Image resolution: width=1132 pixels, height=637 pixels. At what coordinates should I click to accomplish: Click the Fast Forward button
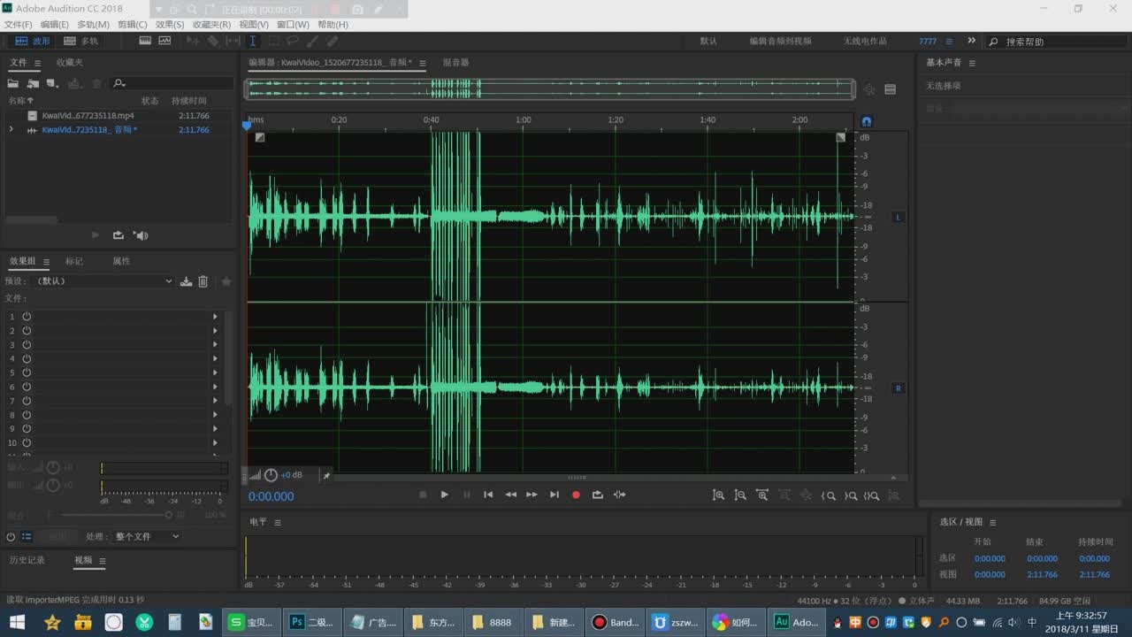point(532,495)
